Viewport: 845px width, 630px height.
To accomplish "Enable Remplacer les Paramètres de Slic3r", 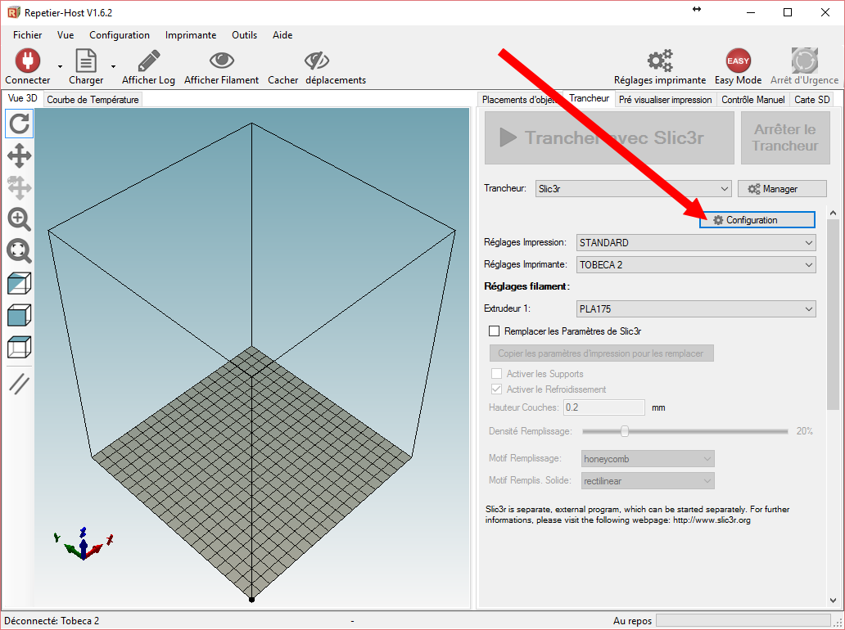I will tap(494, 331).
